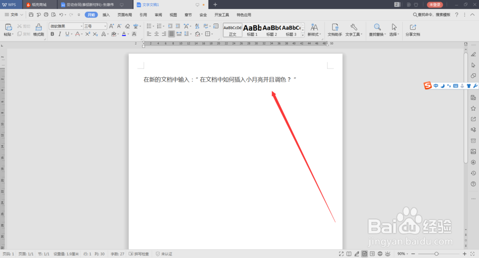The height and width of the screenshot is (258, 479).
Task: Click spell check (拼写检查) in status bar
Action: [x=139, y=254]
